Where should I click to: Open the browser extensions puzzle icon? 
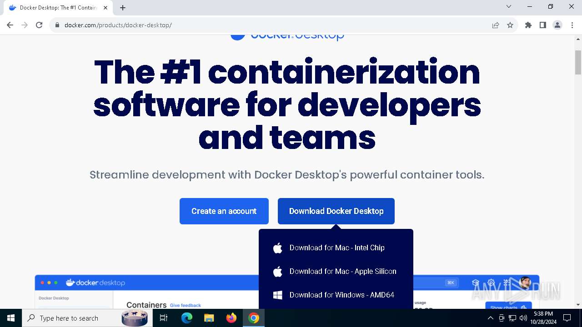(528, 25)
